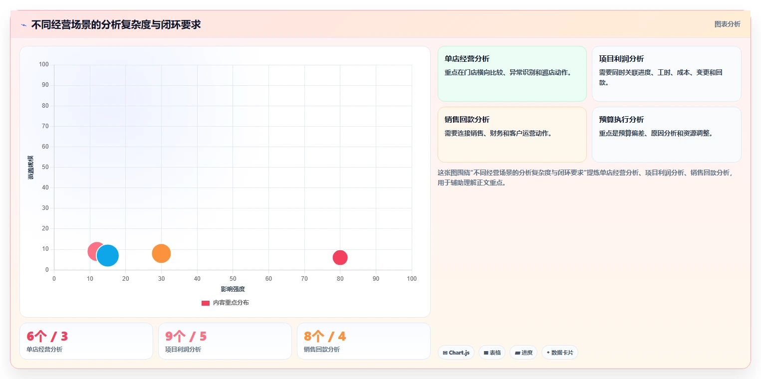The image size is (761, 379).
Task: Click the 6个 / 3 stat card
Action: point(86,341)
